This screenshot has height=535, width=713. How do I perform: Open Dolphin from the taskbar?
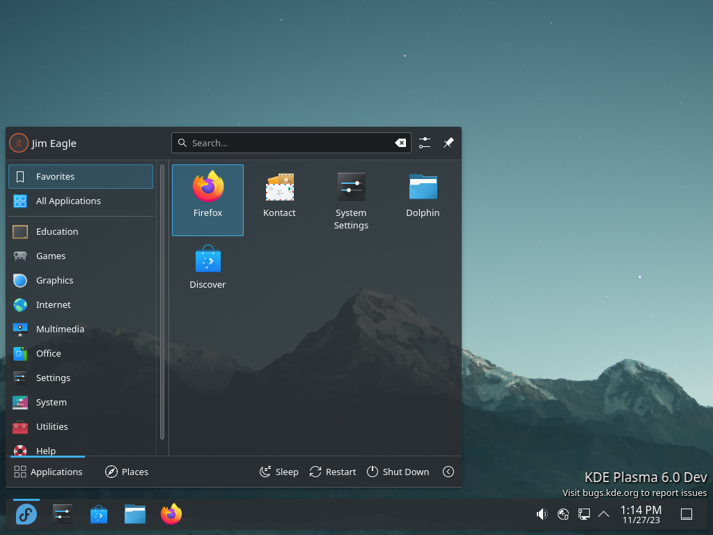(x=135, y=515)
